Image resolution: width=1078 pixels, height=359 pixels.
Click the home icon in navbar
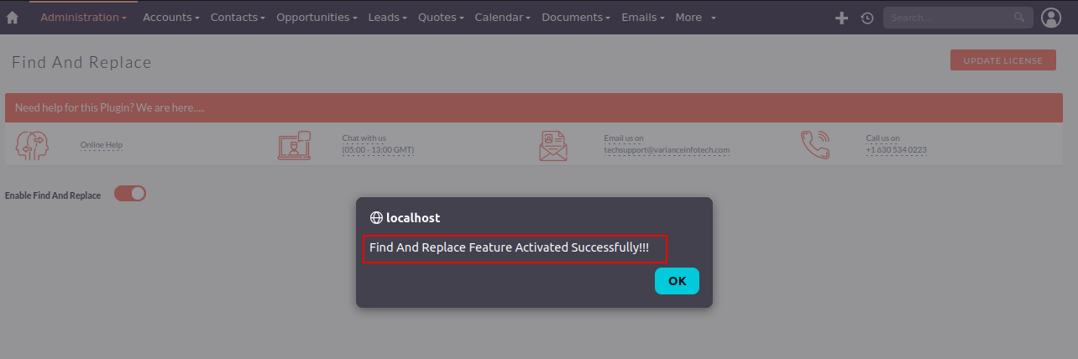click(13, 18)
